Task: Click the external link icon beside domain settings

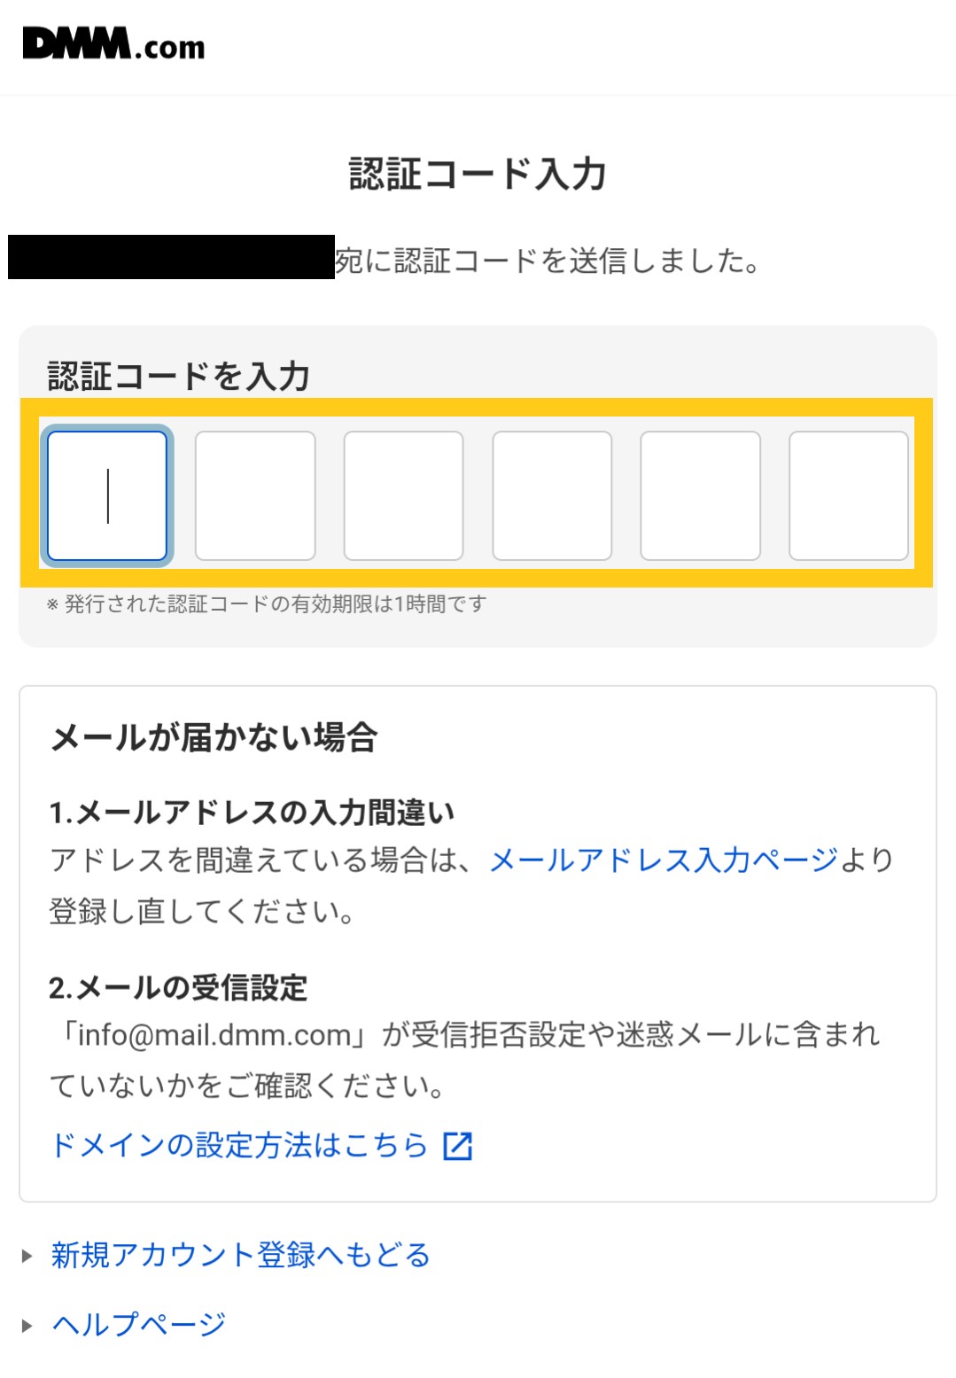Action: pos(457,1146)
